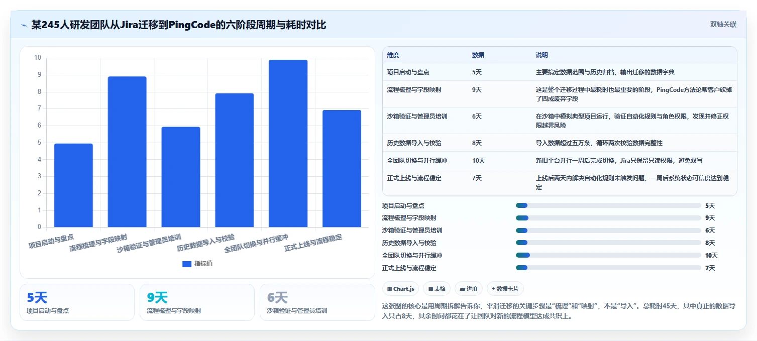Click y-axis tick label 10
757x341 pixels.
tap(38, 58)
